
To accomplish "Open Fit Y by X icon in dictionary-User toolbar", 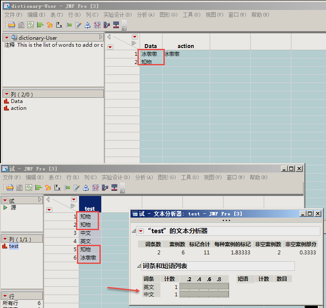I will (59, 25).
